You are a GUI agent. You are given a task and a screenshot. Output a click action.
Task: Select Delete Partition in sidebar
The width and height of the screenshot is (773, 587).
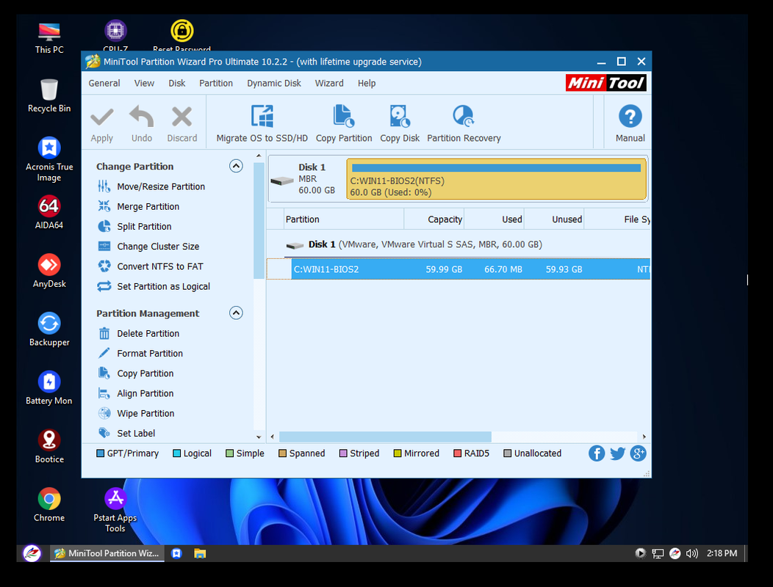[x=139, y=334]
